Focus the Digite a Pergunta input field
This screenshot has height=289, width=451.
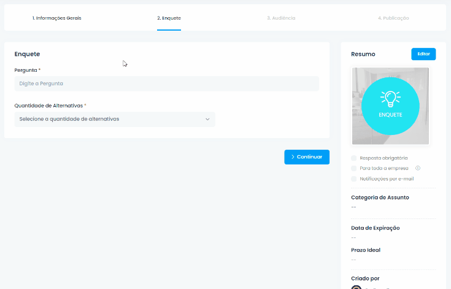point(167,83)
